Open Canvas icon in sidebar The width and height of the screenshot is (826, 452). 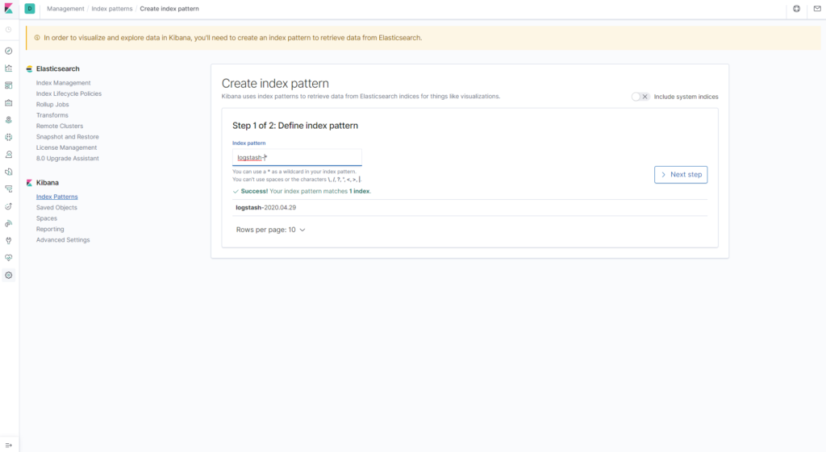click(8, 102)
